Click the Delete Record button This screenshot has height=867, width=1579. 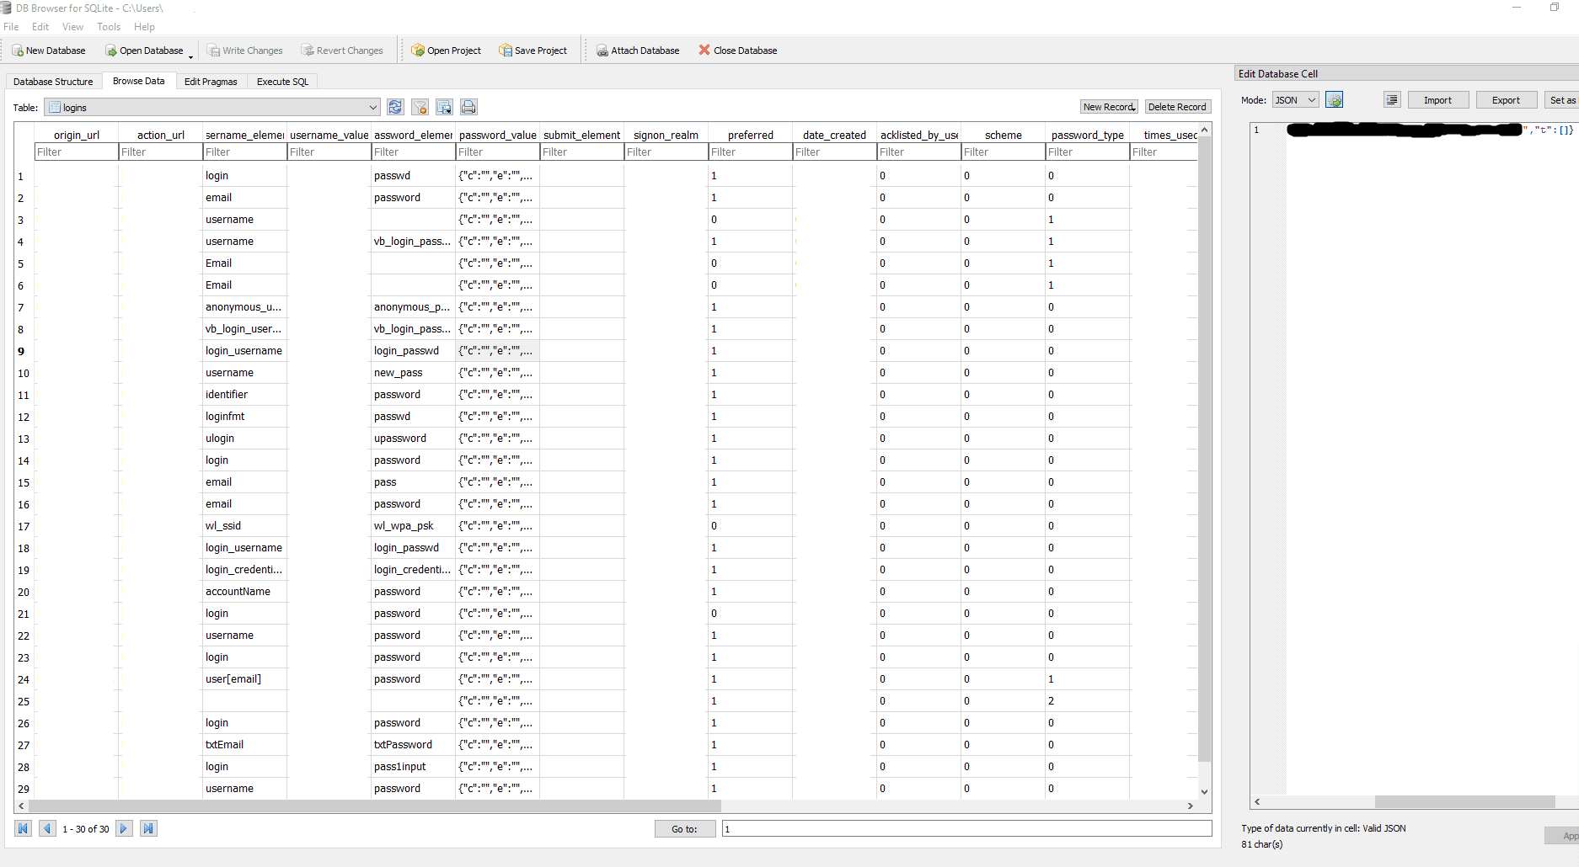point(1176,107)
